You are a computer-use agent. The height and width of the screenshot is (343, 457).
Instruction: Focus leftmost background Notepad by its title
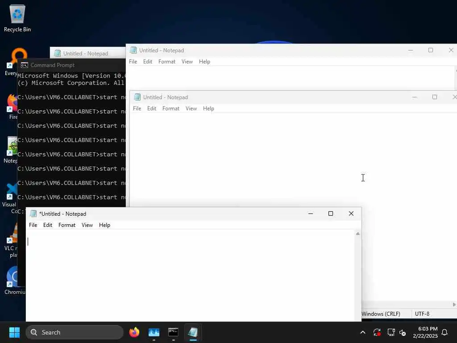coord(85,54)
